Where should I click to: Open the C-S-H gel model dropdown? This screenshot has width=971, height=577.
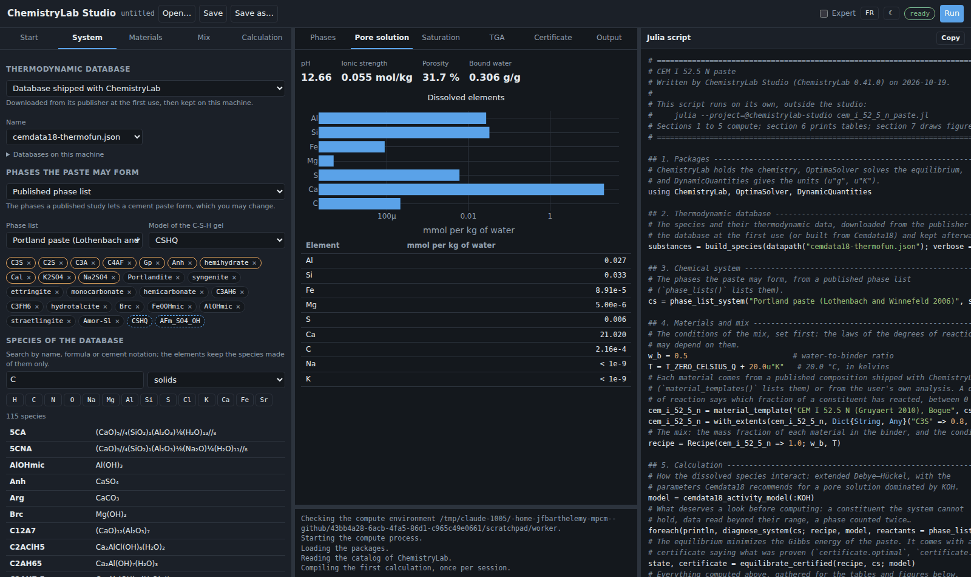[x=217, y=240]
